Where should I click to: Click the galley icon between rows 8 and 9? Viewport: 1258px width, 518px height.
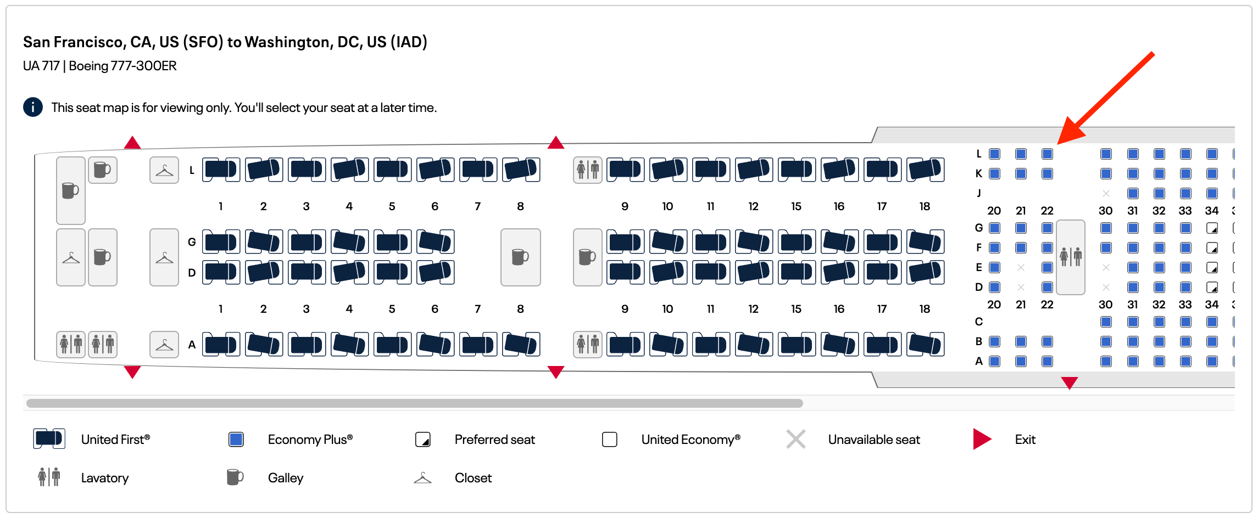pos(520,257)
